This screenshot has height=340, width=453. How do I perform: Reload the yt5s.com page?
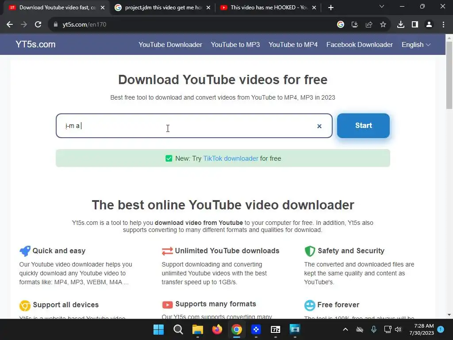[x=38, y=25]
